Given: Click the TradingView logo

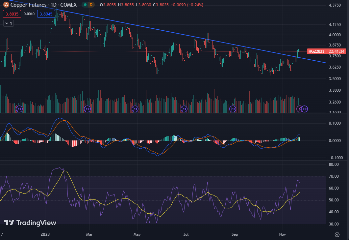Looking at the screenshot, I should 29,223.
